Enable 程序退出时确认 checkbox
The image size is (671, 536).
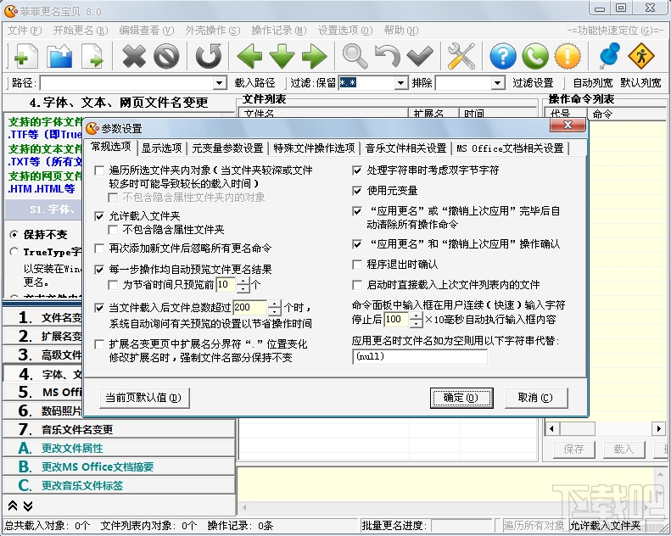coord(357,265)
